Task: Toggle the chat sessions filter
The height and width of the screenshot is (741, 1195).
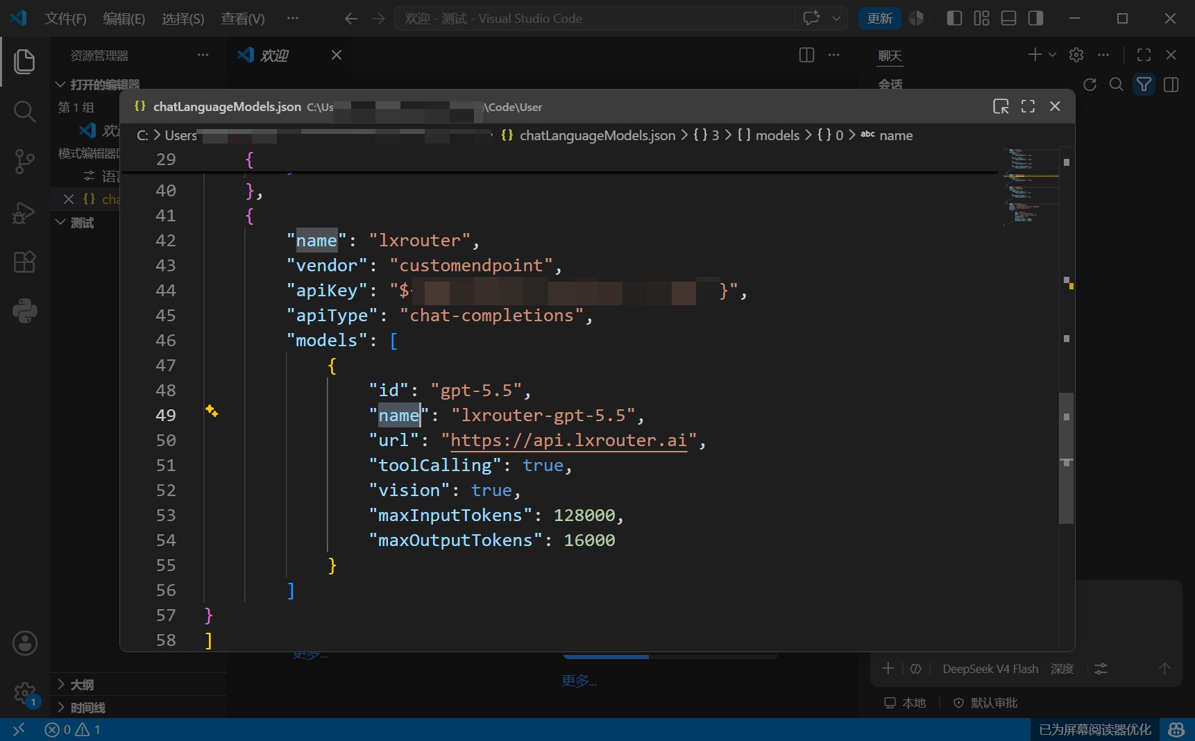Action: tap(1144, 85)
